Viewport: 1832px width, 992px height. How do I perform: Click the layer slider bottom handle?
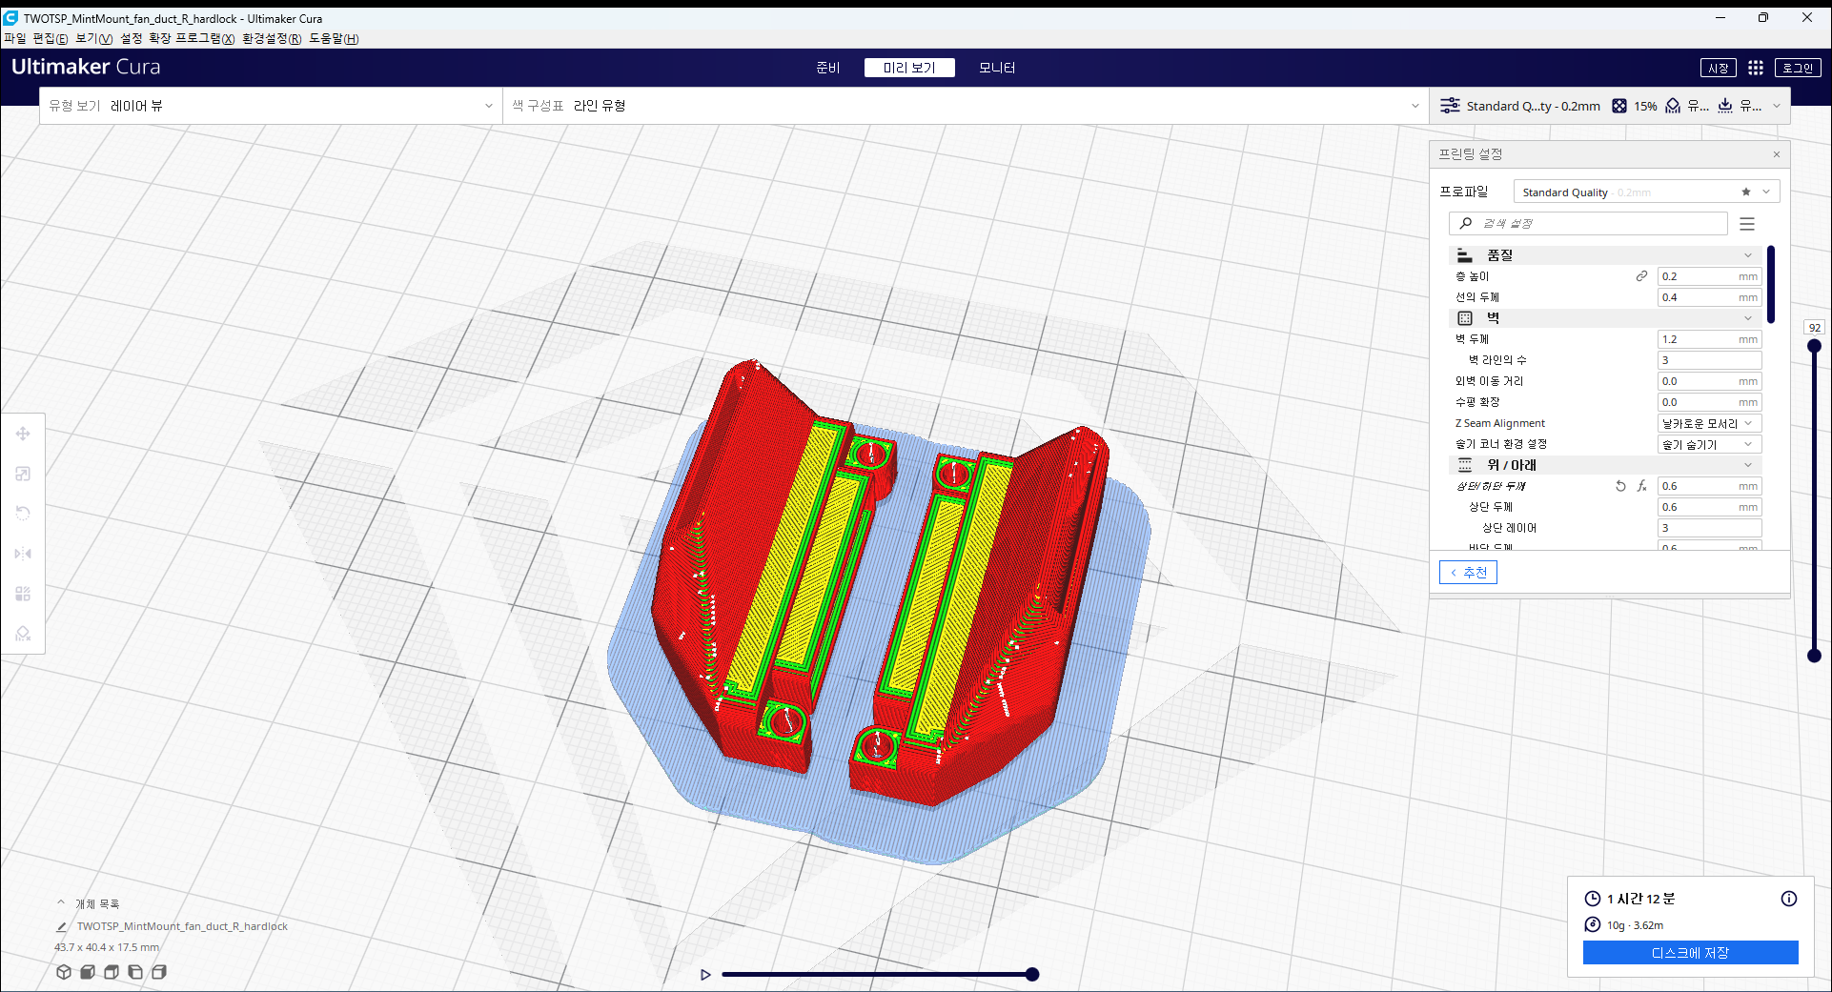coord(1814,656)
